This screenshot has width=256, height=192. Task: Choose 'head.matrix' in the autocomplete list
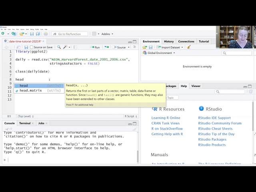39,90
